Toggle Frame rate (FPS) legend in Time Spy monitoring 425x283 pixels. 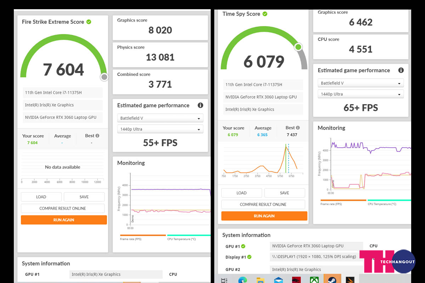(343, 202)
